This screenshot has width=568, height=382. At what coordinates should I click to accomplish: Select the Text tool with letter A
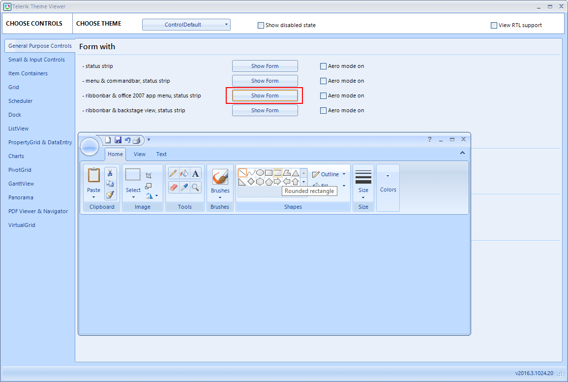(x=196, y=173)
